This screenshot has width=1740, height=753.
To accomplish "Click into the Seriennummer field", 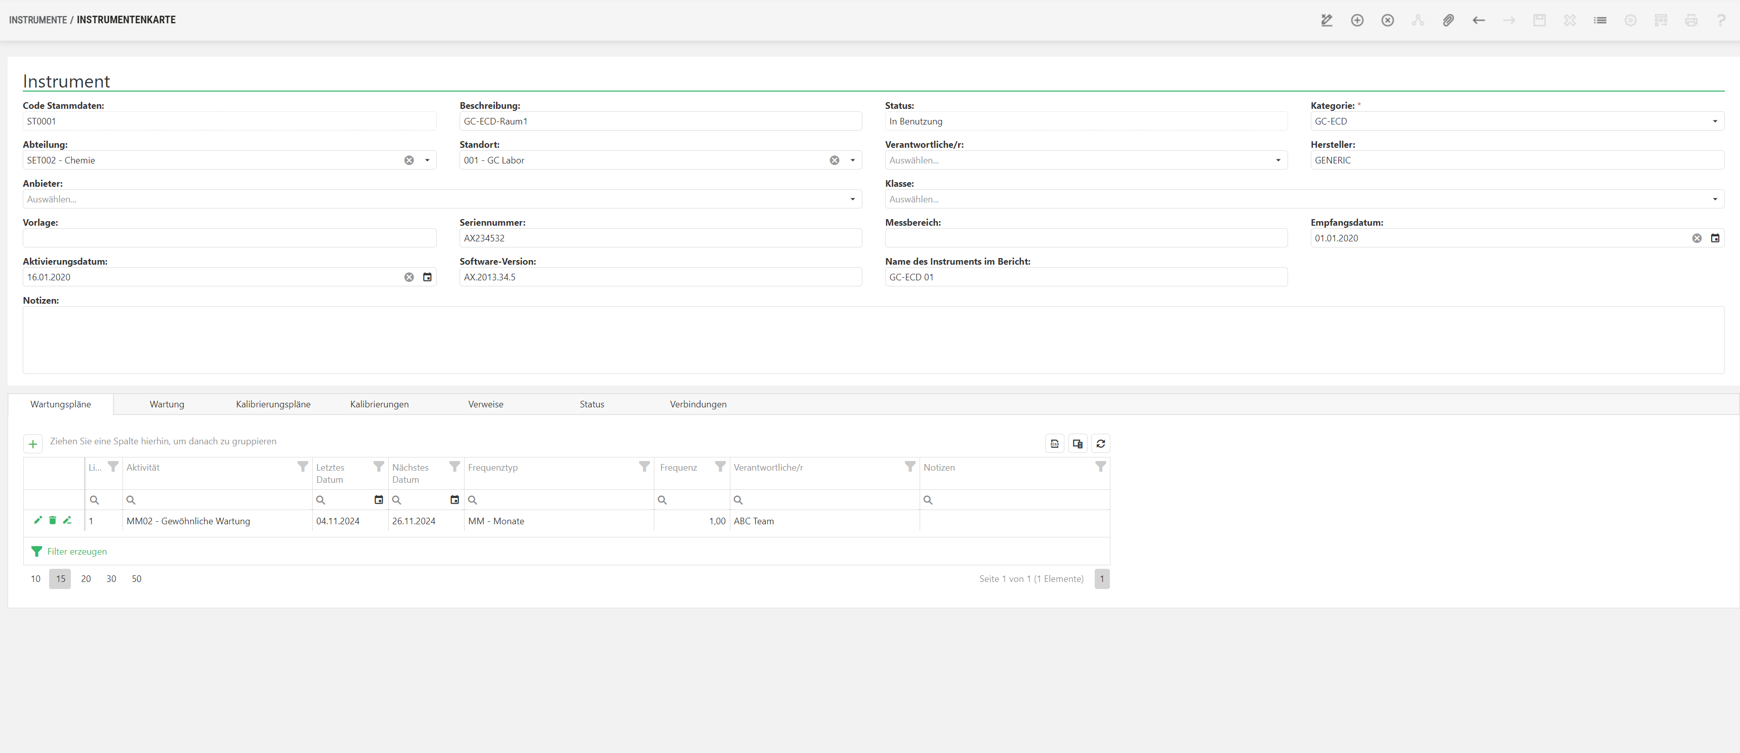I will click(x=660, y=238).
